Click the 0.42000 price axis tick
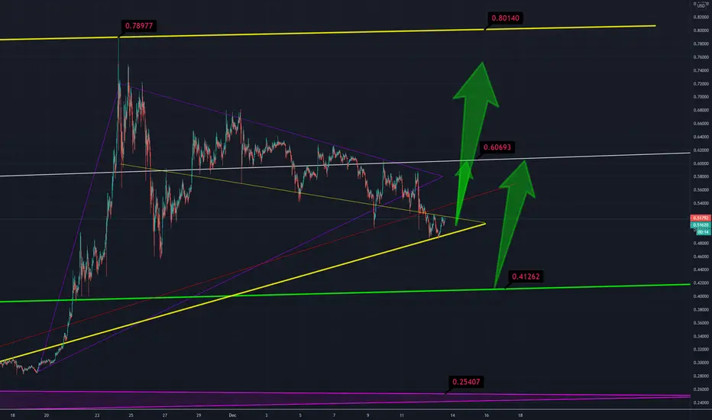 (701, 283)
